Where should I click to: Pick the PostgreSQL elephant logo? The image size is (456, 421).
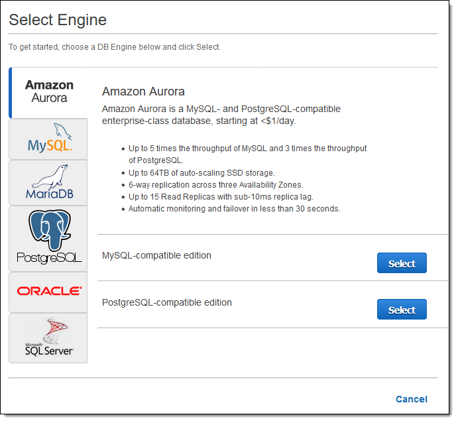pyautogui.click(x=49, y=237)
